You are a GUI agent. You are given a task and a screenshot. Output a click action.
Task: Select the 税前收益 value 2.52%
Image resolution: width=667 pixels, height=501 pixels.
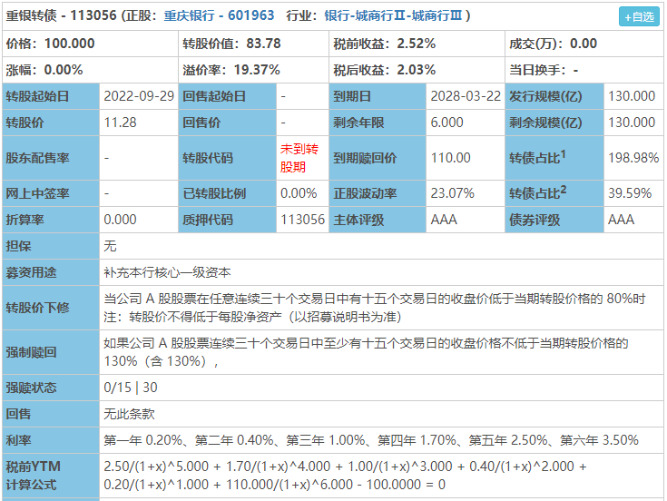416,44
